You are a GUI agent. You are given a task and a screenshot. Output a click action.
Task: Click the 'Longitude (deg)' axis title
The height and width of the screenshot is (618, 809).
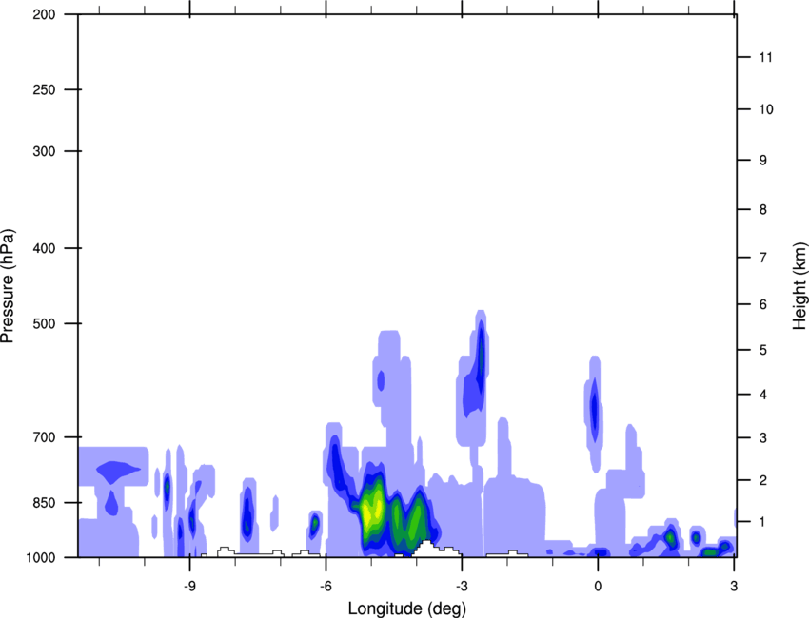(x=407, y=608)
